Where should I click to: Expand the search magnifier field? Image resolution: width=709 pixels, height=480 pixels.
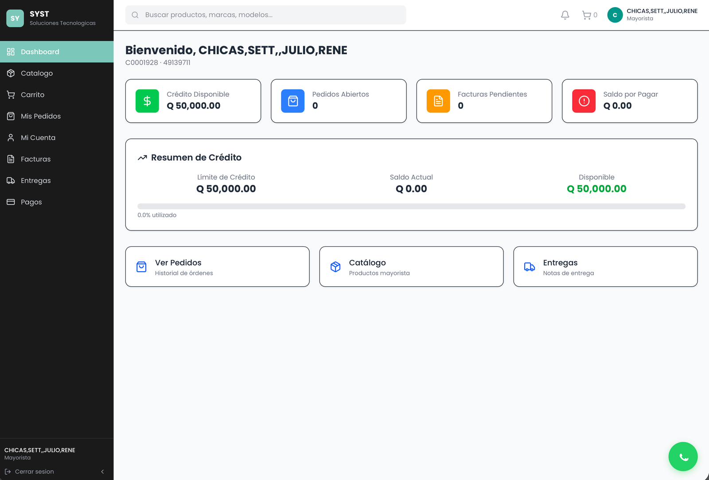(x=135, y=15)
